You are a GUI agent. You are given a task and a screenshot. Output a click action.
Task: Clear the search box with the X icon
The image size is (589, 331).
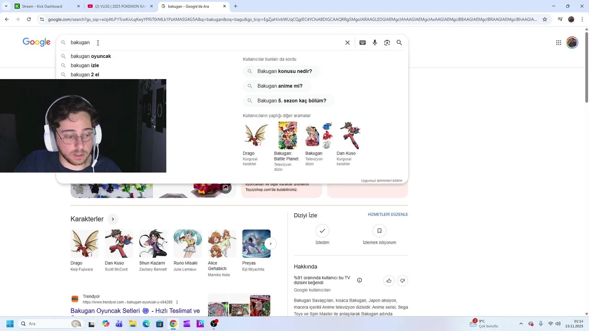point(347,43)
